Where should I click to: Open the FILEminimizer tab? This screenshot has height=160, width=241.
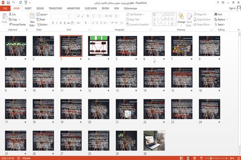tap(131, 8)
